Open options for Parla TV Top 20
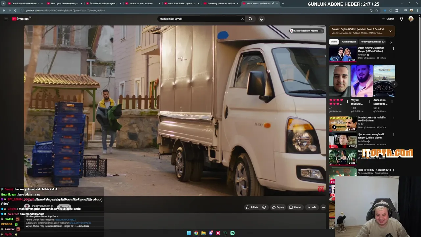 click(393, 170)
